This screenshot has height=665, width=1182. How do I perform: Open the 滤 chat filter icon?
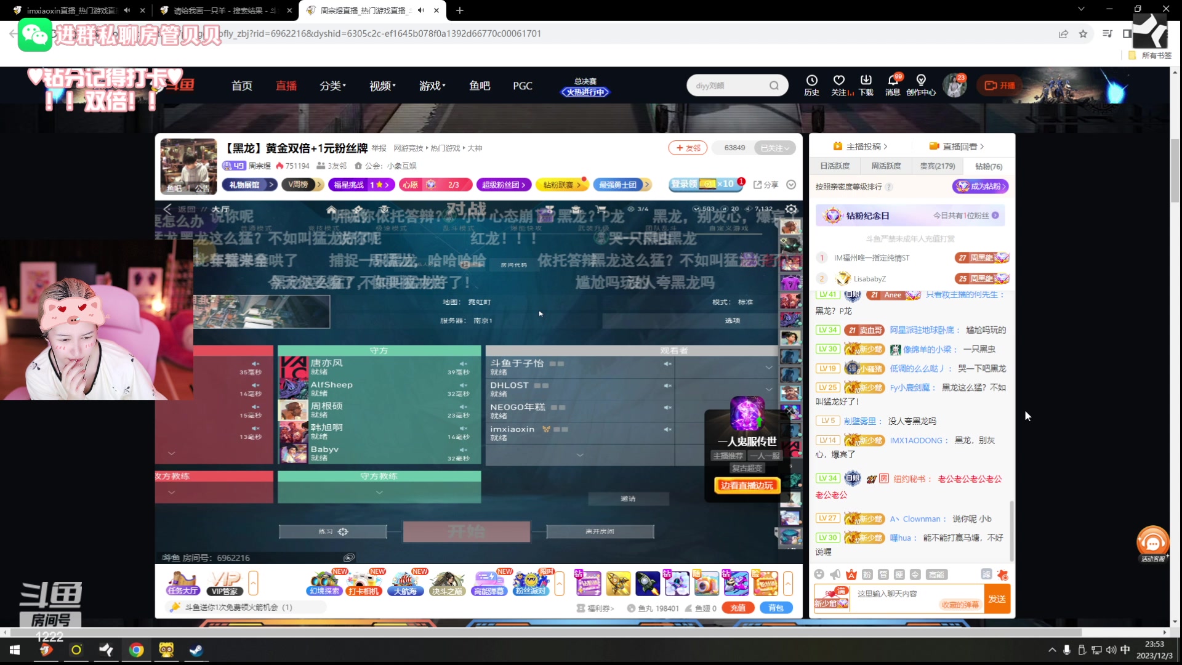[986, 574]
